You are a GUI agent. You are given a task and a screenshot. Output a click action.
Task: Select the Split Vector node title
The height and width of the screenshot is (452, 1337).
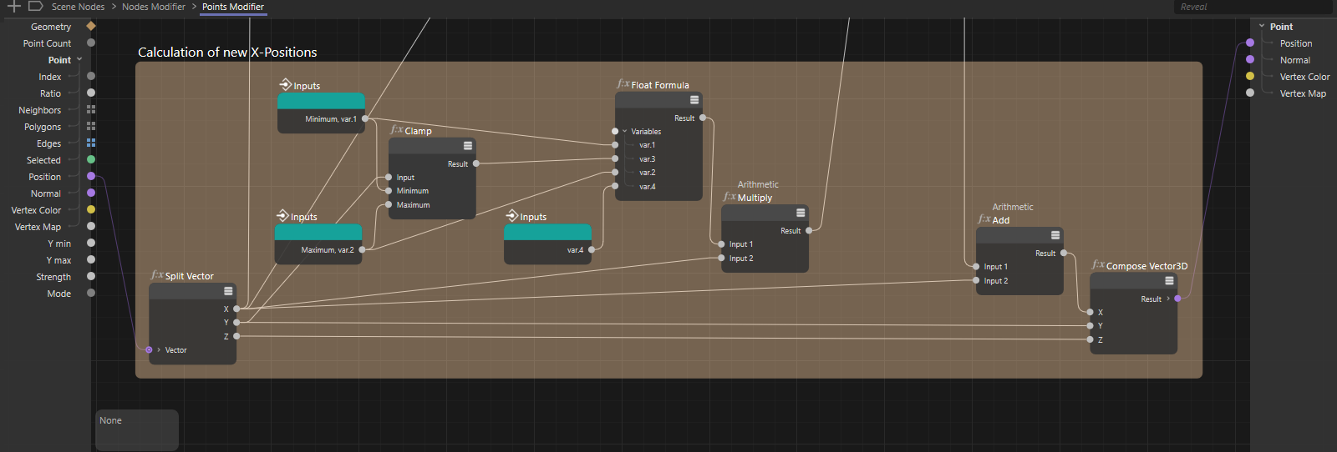[x=189, y=276]
